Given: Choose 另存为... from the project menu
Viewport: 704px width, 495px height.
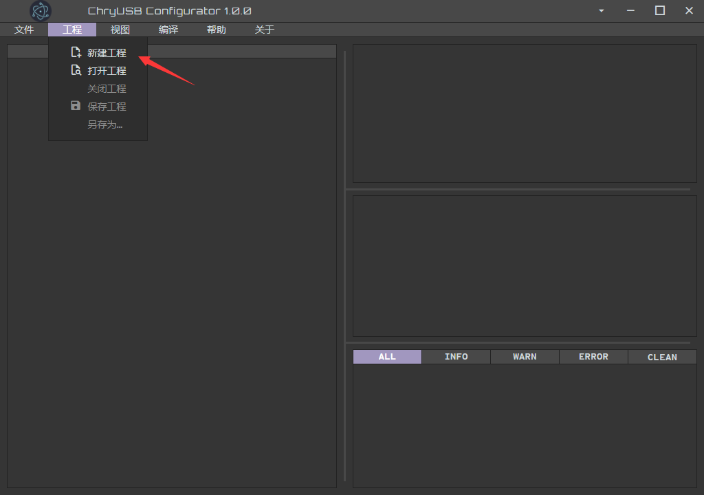Looking at the screenshot, I should tap(104, 124).
